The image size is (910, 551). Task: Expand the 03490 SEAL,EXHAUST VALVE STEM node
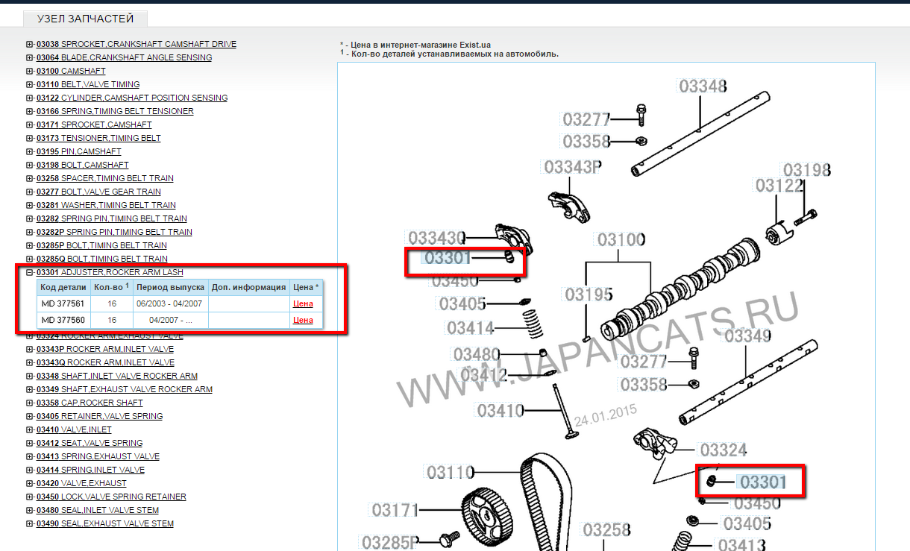click(x=29, y=523)
